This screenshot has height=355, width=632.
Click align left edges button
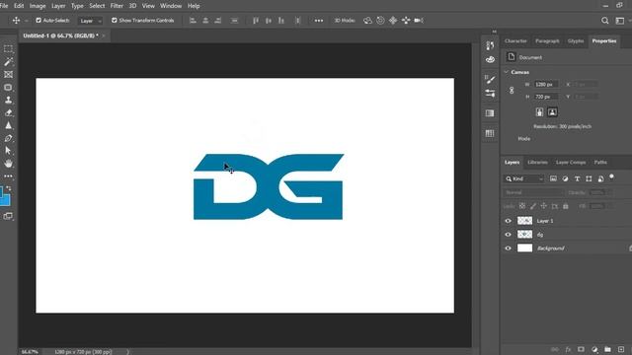click(x=193, y=21)
